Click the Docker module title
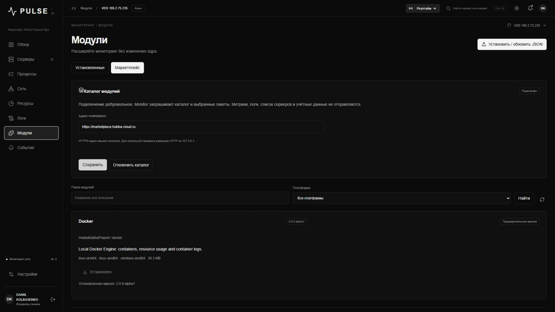The height and width of the screenshot is (312, 555). coord(86,221)
